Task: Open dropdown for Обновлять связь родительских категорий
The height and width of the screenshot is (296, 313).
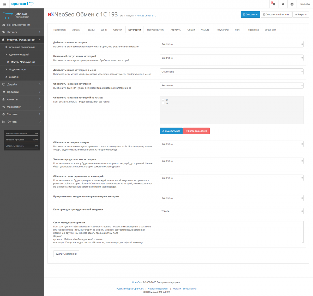Action: [232, 178]
